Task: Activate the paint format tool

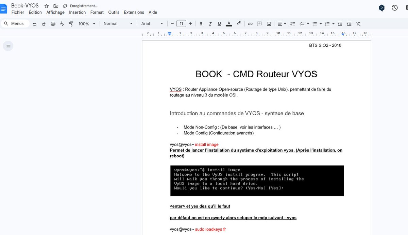Action: [71, 24]
